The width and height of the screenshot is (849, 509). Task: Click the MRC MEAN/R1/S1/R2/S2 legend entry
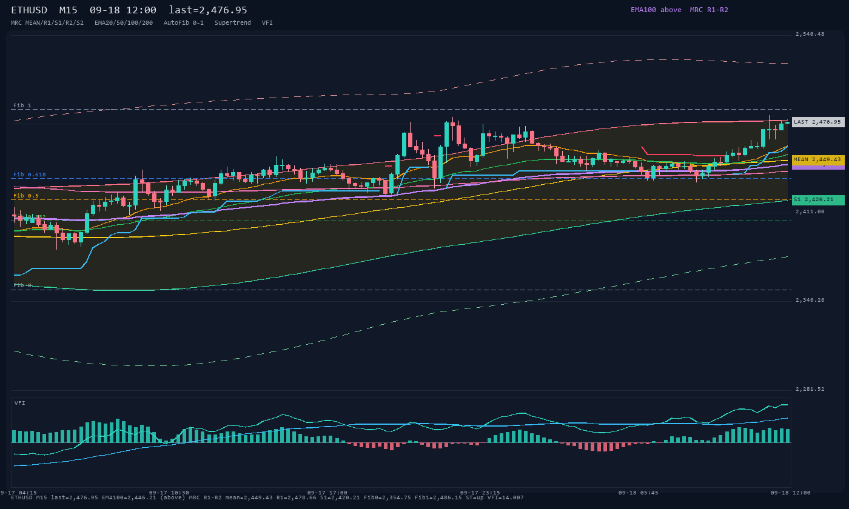click(x=47, y=22)
